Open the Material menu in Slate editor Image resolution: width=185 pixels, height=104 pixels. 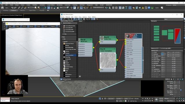(x=68, y=17)
